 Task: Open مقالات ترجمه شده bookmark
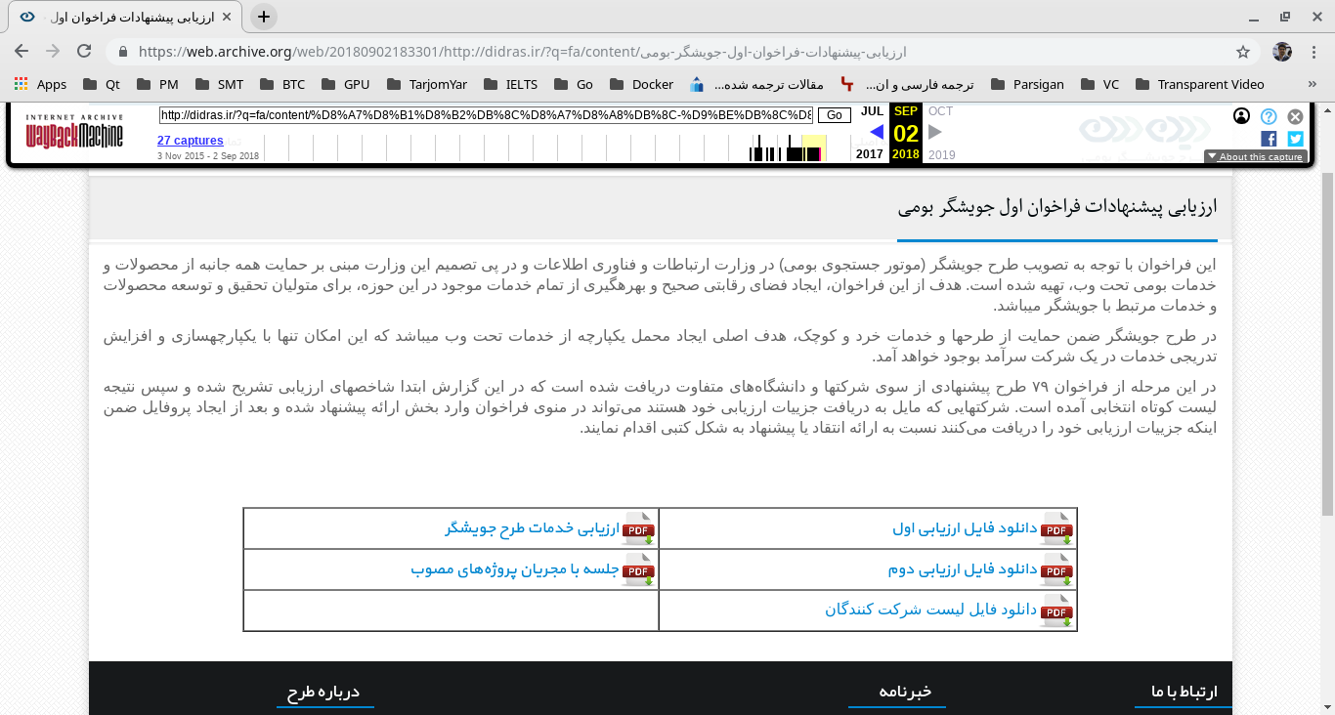coord(757,84)
